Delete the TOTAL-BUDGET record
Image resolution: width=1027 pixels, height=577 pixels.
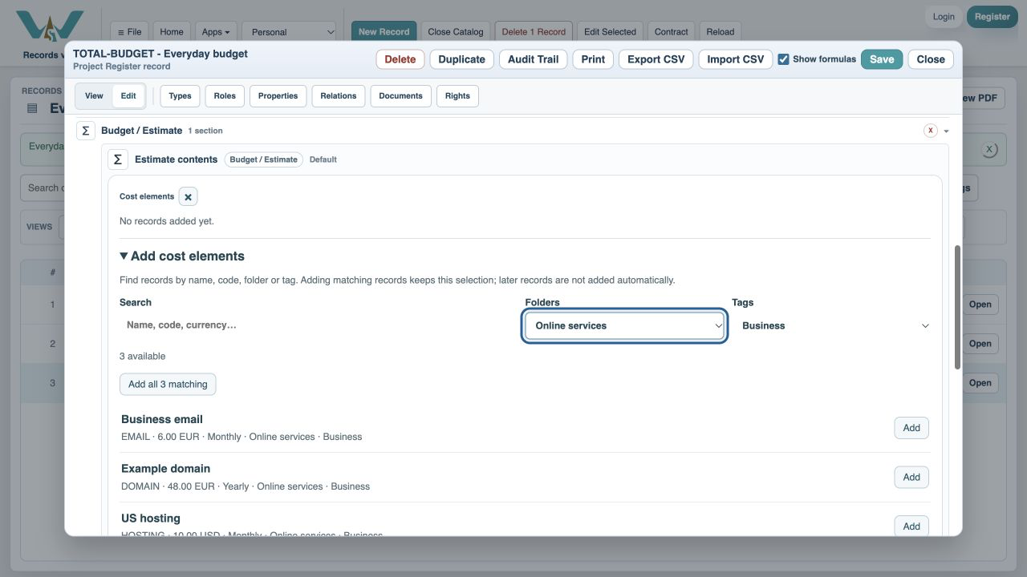tap(400, 59)
